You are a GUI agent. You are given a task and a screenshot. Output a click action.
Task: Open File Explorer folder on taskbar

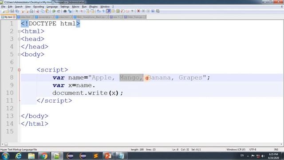pyautogui.click(x=32, y=156)
